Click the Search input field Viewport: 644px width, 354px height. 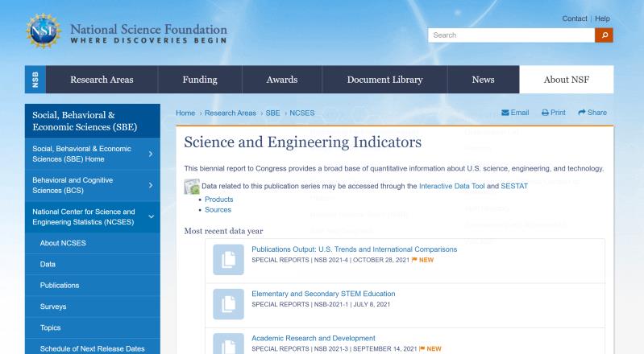511,35
